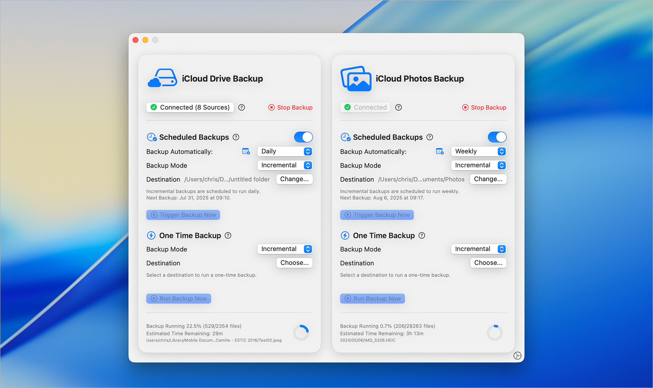Viewport: 653px width, 388px height.
Task: Open Drive Scheduled Backups help question mark
Action: pyautogui.click(x=236, y=137)
